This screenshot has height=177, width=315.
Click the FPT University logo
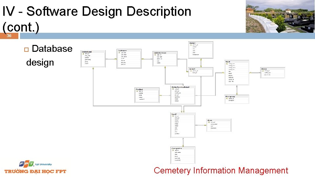tap(35, 164)
